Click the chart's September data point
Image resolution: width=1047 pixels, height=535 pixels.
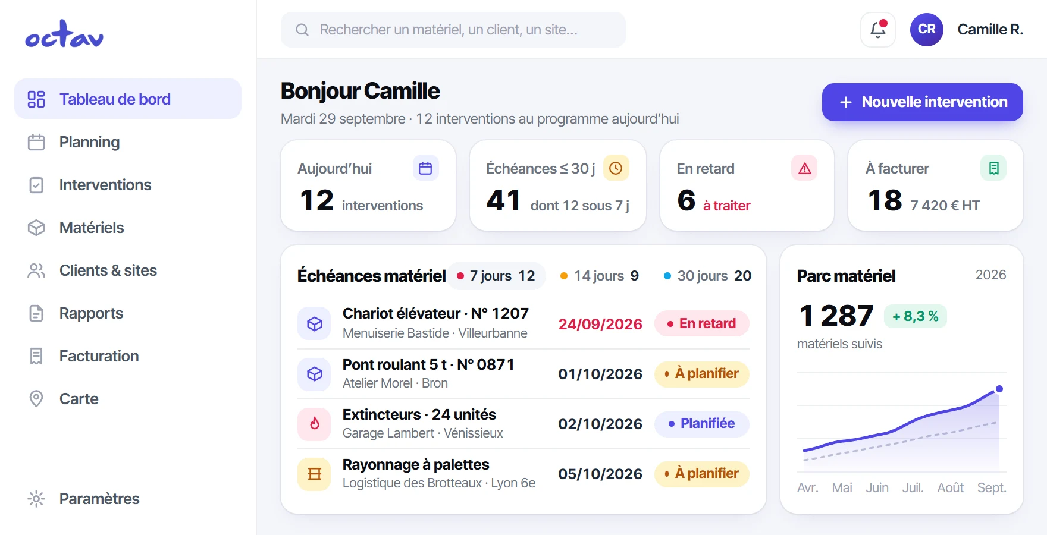[999, 389]
